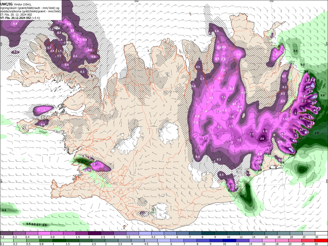Click the pale grey 25–30 swatch in upper legend
328x246 pixels.
[x=309, y=233]
